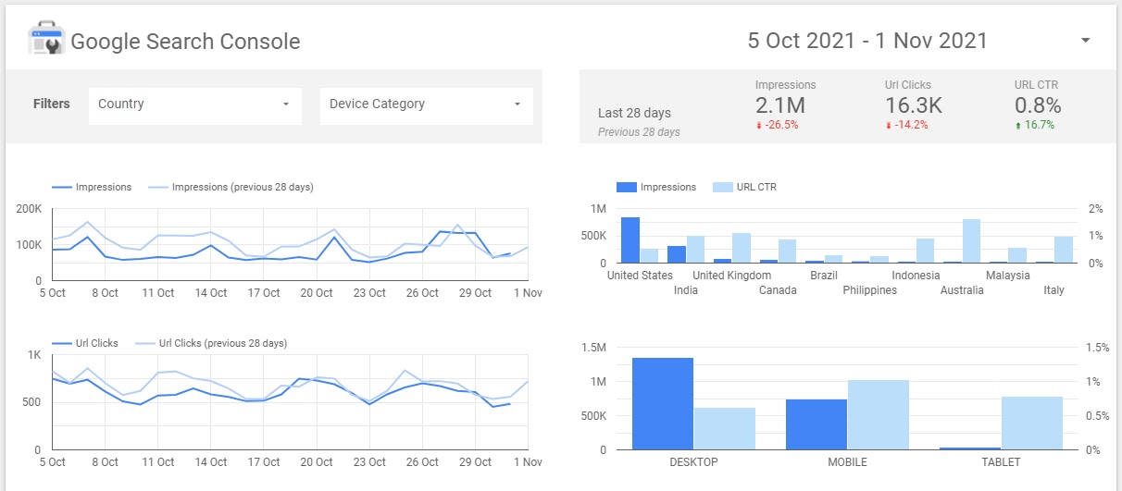Viewport: 1122px width, 491px height.
Task: Click the United Kingdom URL CTR bar
Action: [x=741, y=248]
